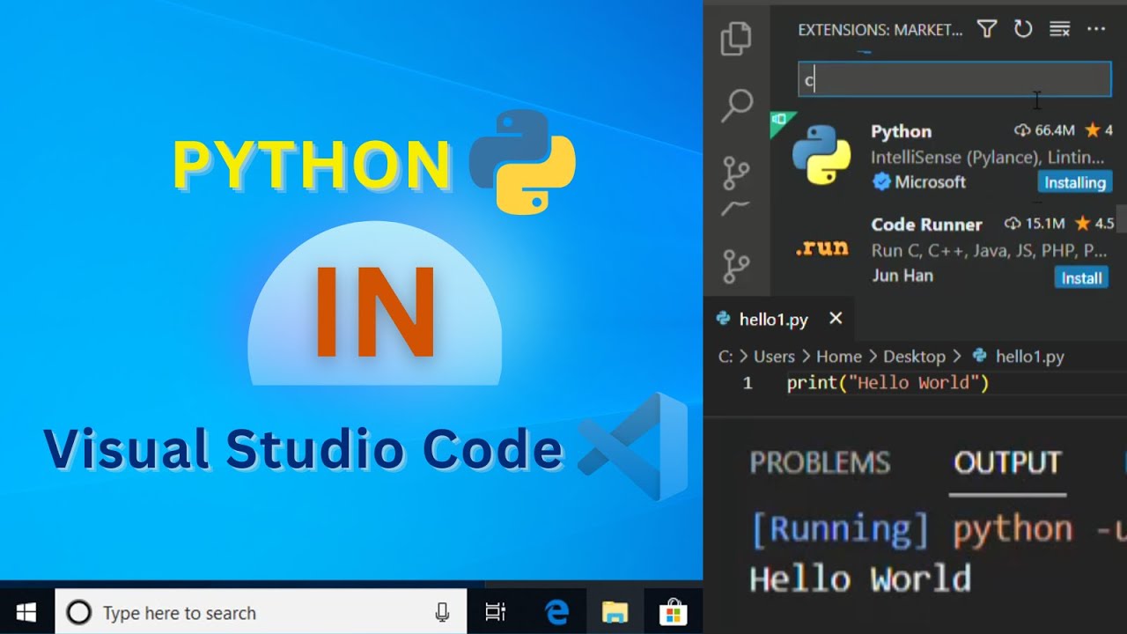Click the Python file icon on hello1.py tab
1127x634 pixels.
[x=724, y=319]
